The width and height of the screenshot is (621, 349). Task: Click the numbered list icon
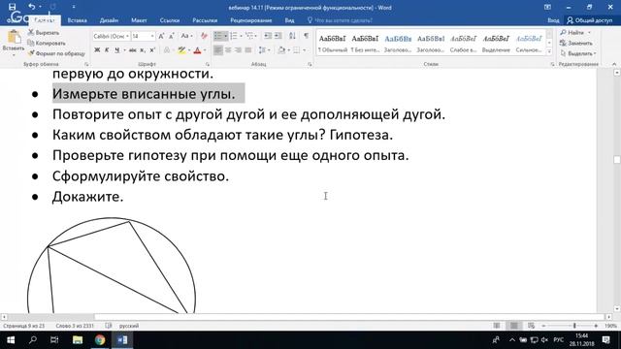coord(234,36)
